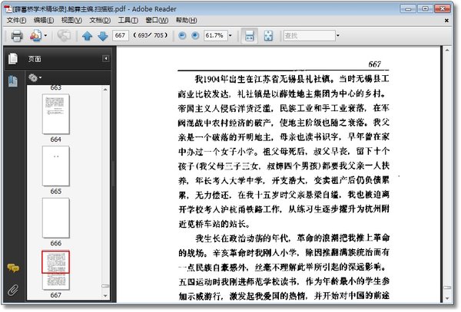Open the Comments panel speech bubble icon
Image resolution: width=461 pixels, height=312 pixels.
pyautogui.click(x=12, y=268)
